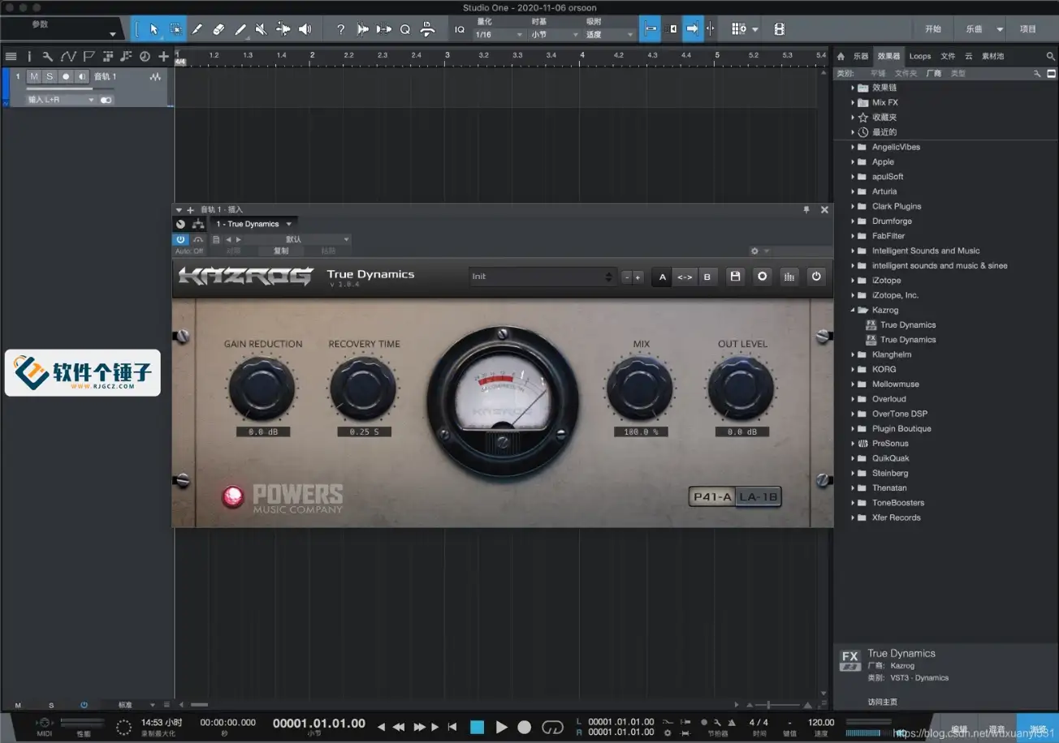1059x743 pixels.
Task: Expand the iZotope folder
Action: coord(854,281)
